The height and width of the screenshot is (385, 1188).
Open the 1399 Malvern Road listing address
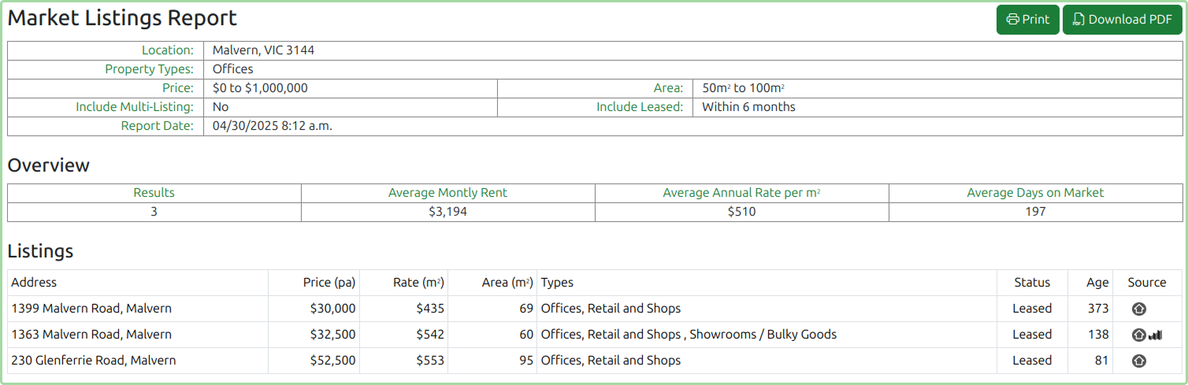pos(91,309)
